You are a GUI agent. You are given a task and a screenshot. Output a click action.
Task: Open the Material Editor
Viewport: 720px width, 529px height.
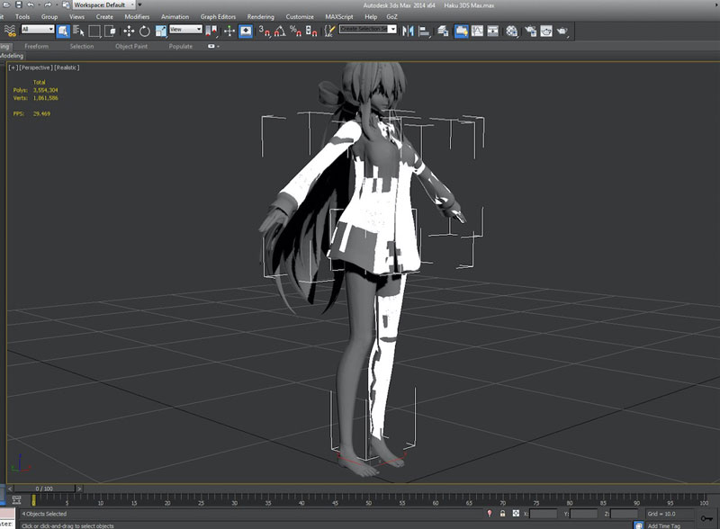512,31
